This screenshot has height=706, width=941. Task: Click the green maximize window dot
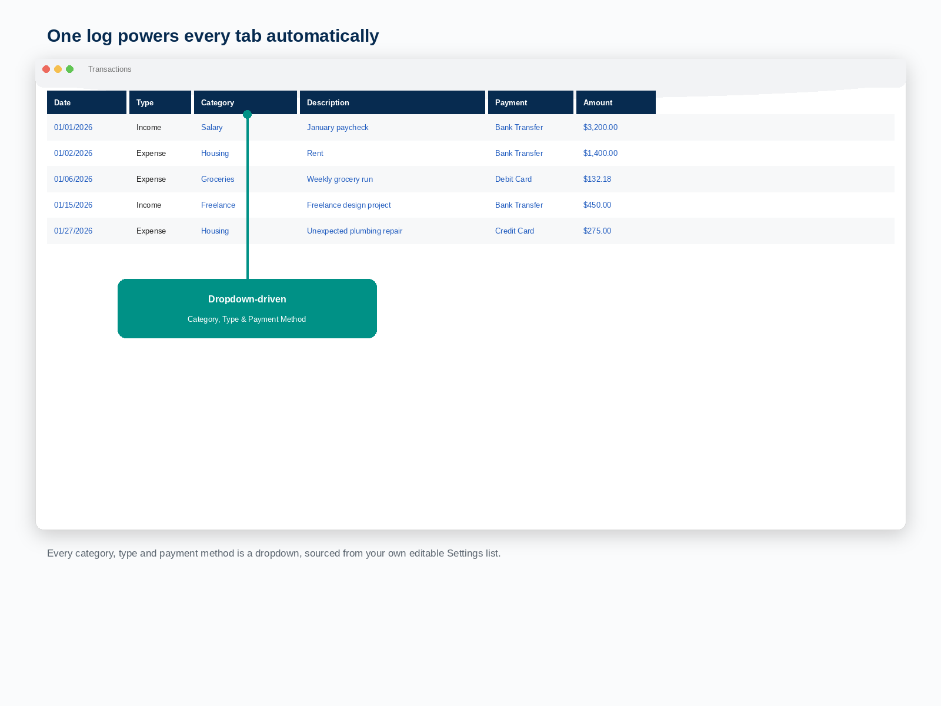point(70,69)
